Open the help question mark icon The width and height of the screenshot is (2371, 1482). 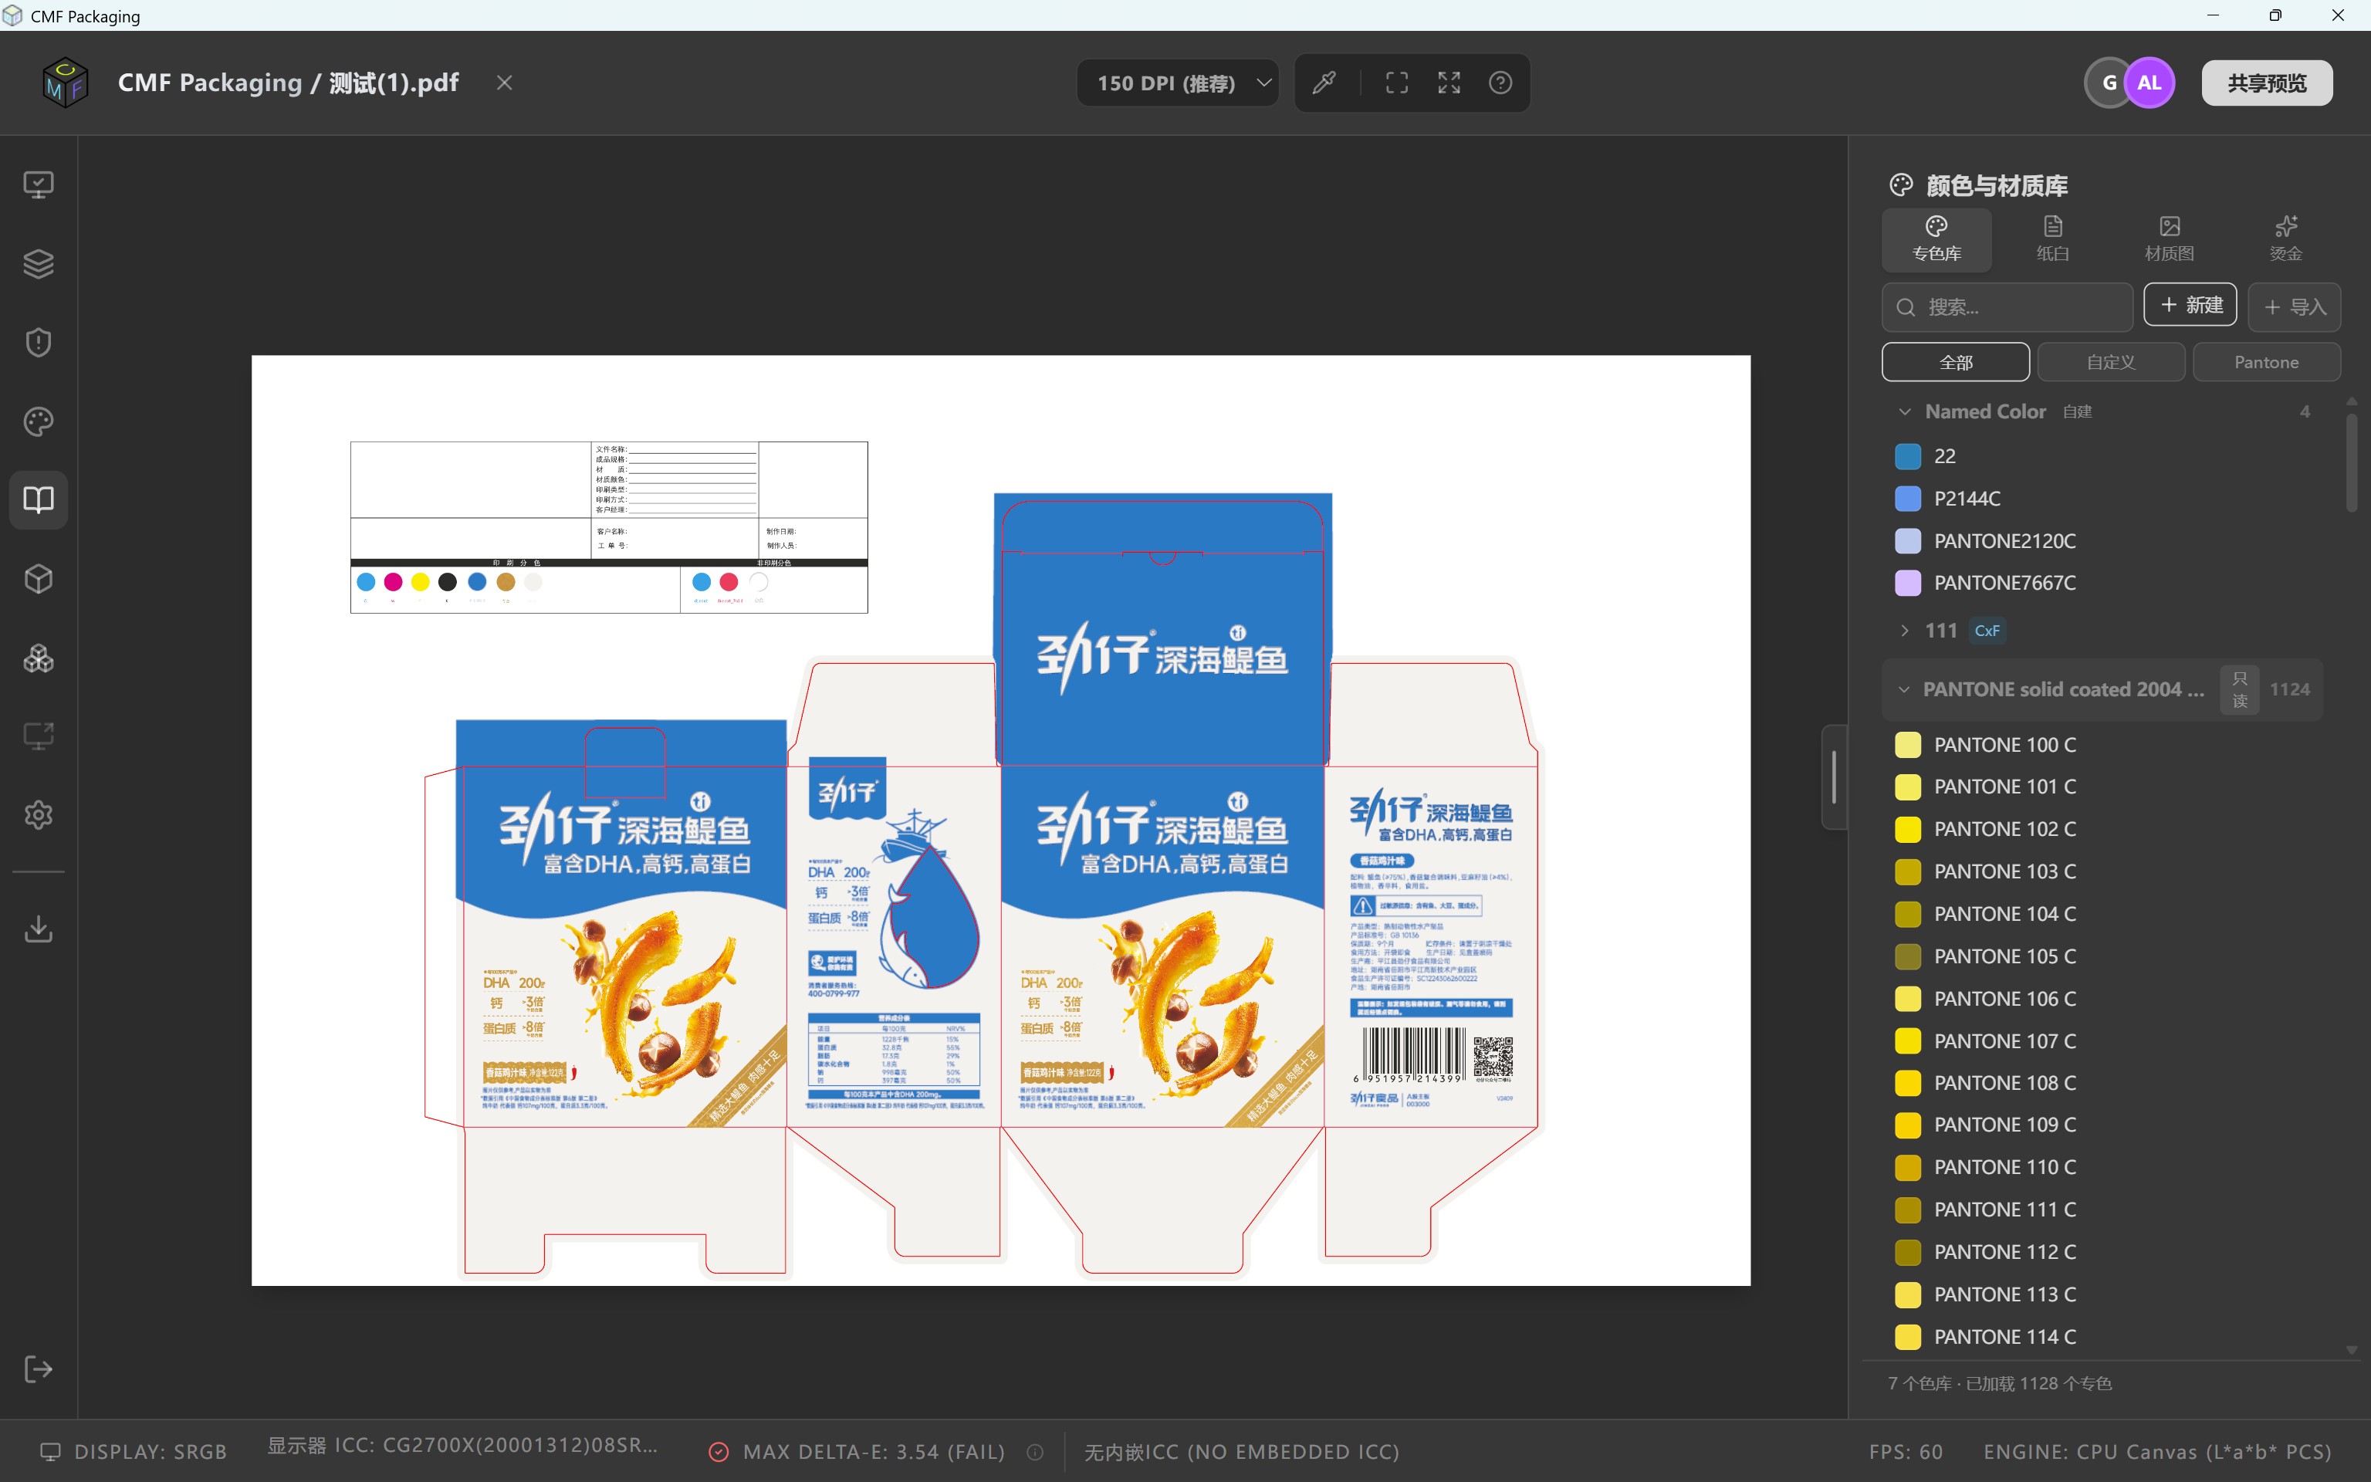click(x=1500, y=83)
